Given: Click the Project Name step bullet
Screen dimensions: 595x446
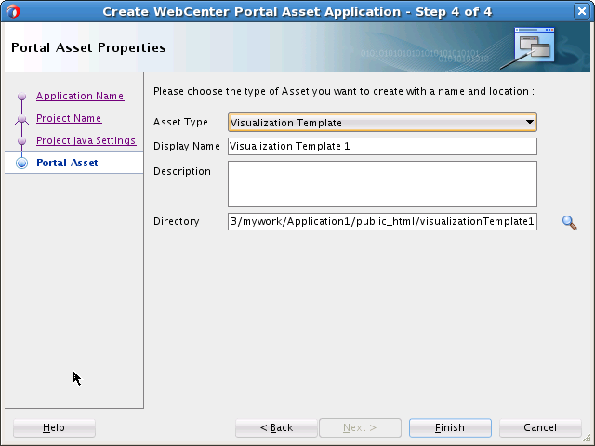Looking at the screenshot, I should tap(21, 119).
